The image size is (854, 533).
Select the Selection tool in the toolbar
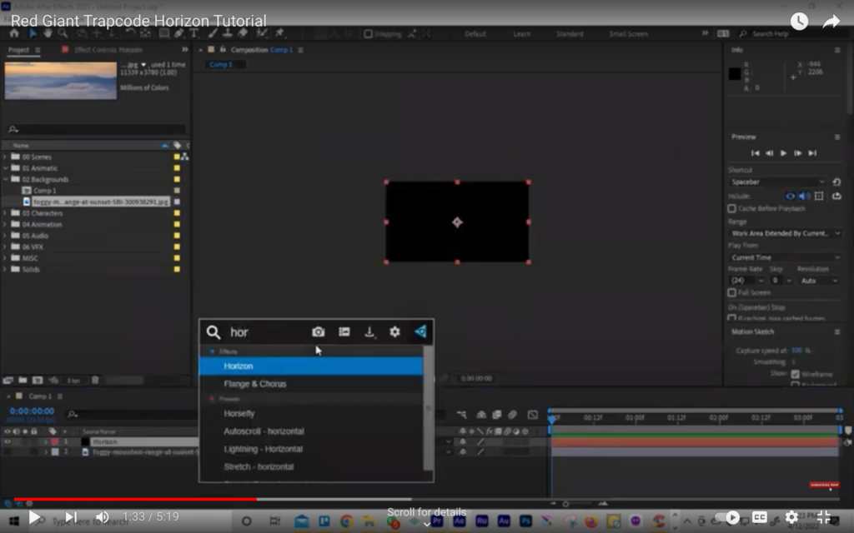[33, 34]
